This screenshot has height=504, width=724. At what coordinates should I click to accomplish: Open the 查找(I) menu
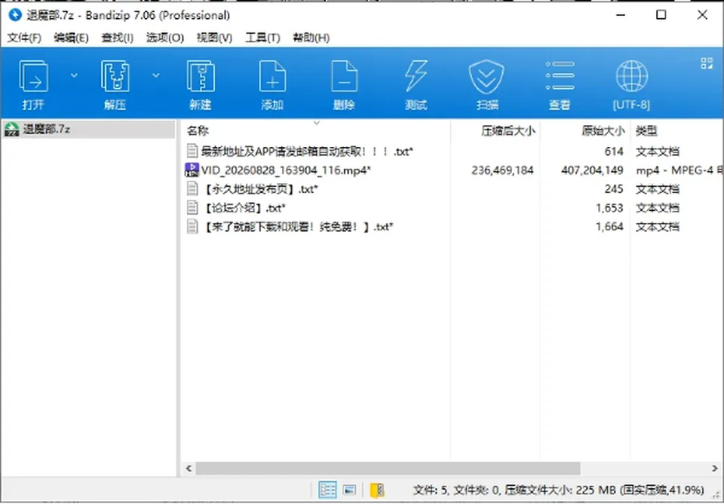click(x=118, y=38)
